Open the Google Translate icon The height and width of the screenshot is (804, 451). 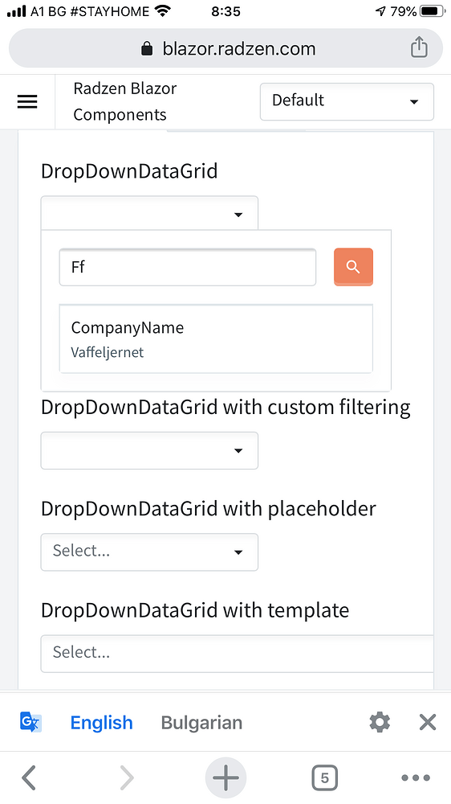30,722
